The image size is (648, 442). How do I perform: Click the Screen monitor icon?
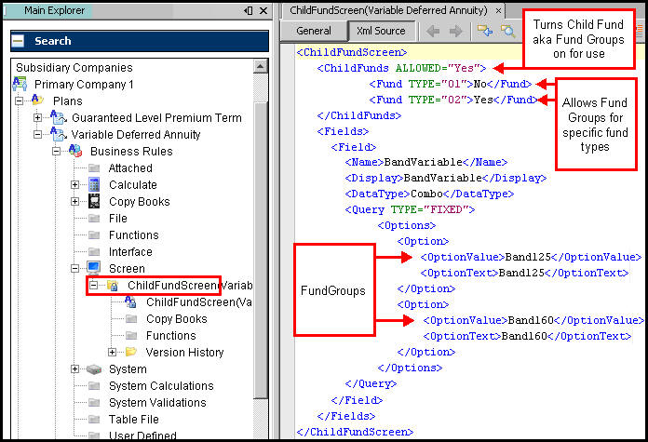click(94, 268)
